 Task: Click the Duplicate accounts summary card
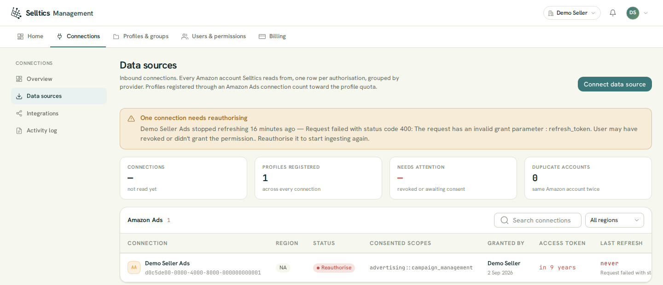(x=588, y=178)
